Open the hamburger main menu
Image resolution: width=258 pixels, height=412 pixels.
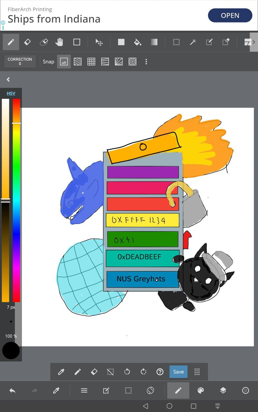[x=84, y=390]
